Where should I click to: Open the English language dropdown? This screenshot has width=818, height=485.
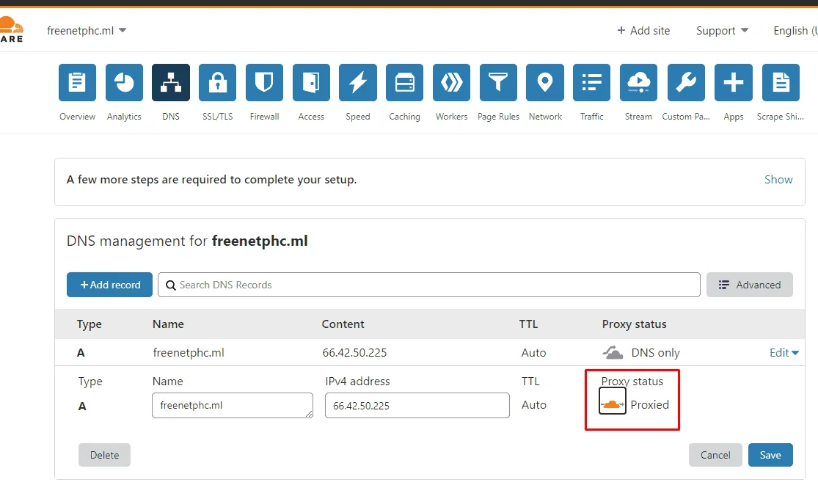pyautogui.click(x=795, y=31)
